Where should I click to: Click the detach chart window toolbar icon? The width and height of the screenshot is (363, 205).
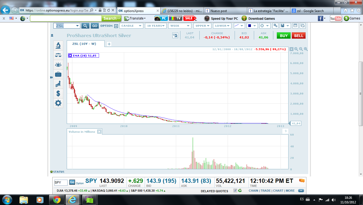point(295,26)
